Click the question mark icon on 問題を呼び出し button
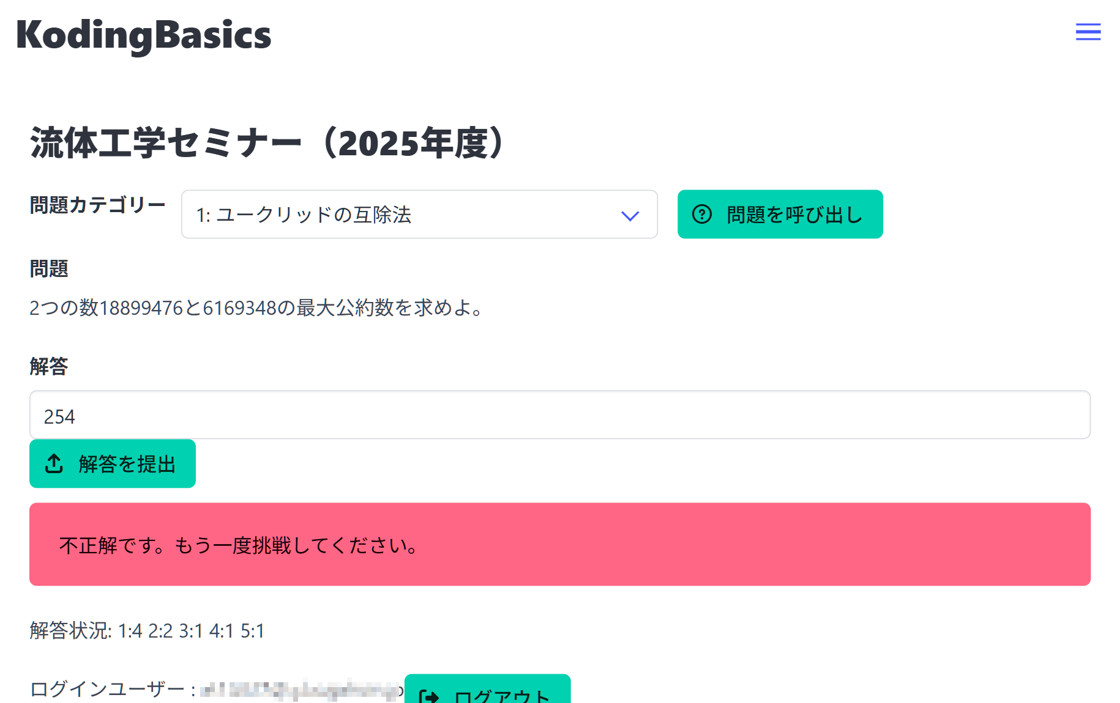The height and width of the screenshot is (703, 1120). coord(703,214)
